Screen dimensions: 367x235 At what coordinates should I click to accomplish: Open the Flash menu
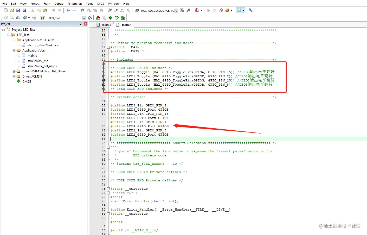coord(47,4)
